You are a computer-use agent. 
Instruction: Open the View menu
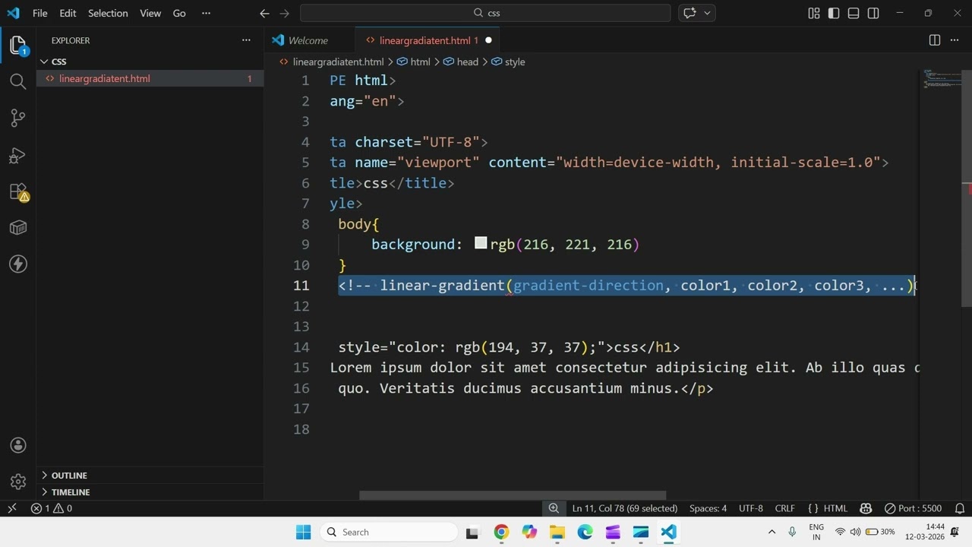tap(150, 13)
